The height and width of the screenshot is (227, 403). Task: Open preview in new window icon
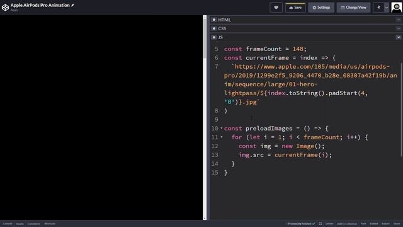(x=321, y=224)
